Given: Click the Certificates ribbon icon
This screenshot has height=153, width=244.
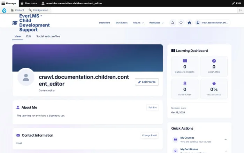Looking at the screenshot, I should pyautogui.click(x=185, y=83).
